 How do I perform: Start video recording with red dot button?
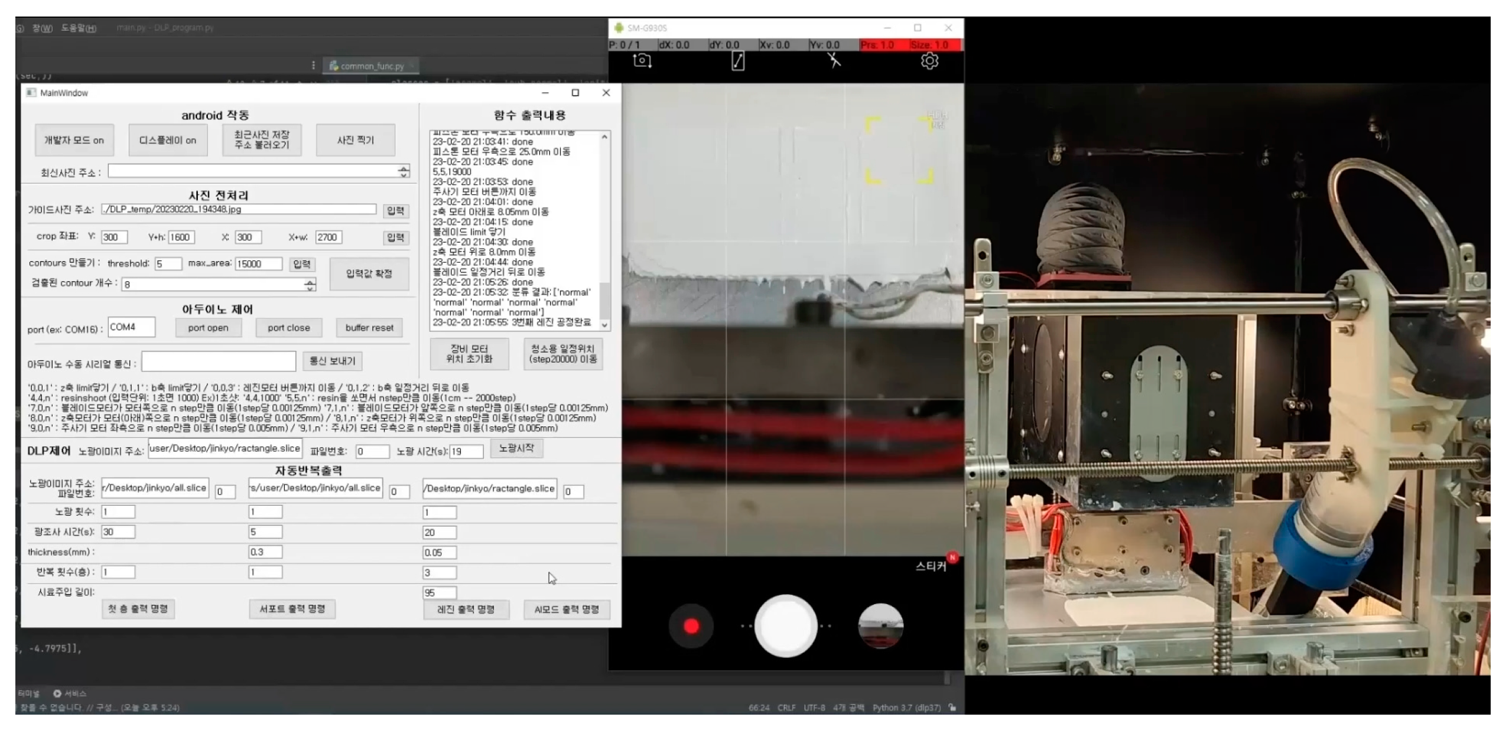691,626
